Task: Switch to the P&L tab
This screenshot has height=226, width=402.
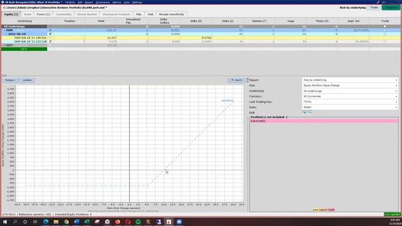Action: coord(139,14)
